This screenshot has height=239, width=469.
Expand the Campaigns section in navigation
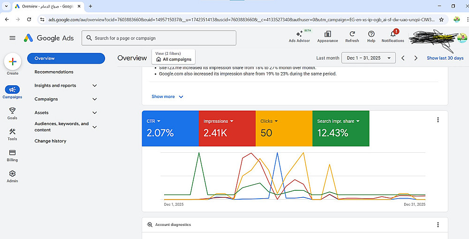pyautogui.click(x=95, y=99)
